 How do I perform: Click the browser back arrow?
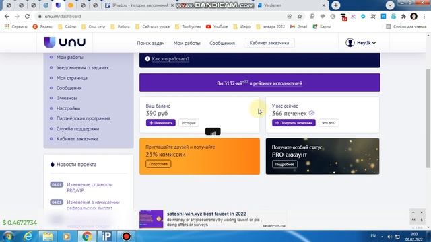tap(7, 16)
